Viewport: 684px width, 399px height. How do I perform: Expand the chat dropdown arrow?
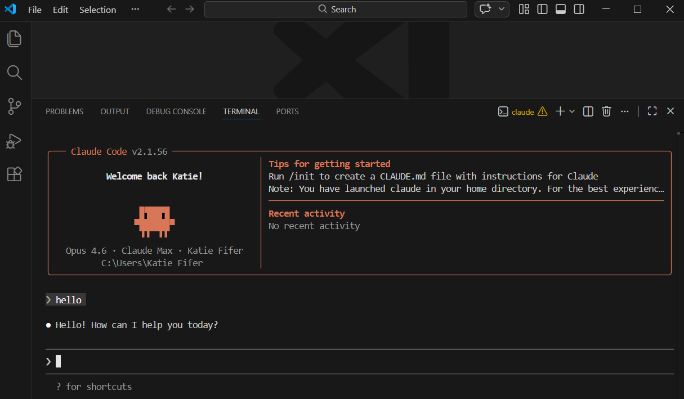click(x=502, y=10)
